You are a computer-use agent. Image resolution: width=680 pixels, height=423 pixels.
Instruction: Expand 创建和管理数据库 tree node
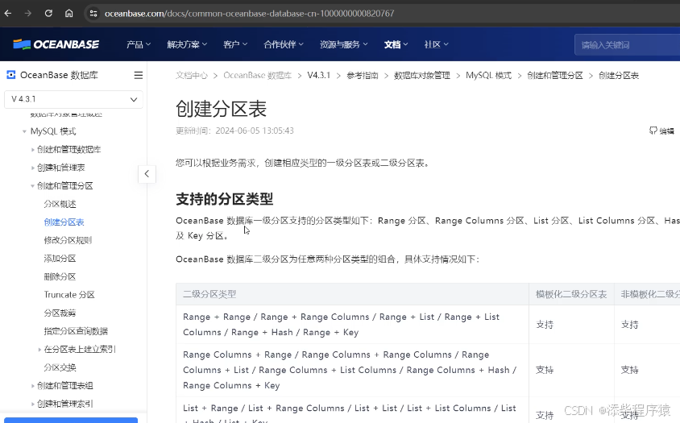coord(32,150)
